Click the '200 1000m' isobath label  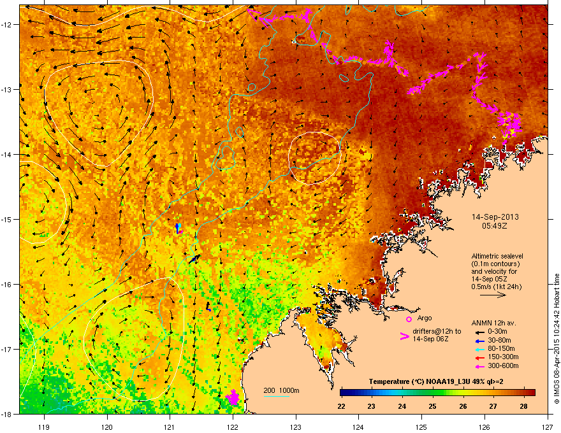(x=281, y=390)
